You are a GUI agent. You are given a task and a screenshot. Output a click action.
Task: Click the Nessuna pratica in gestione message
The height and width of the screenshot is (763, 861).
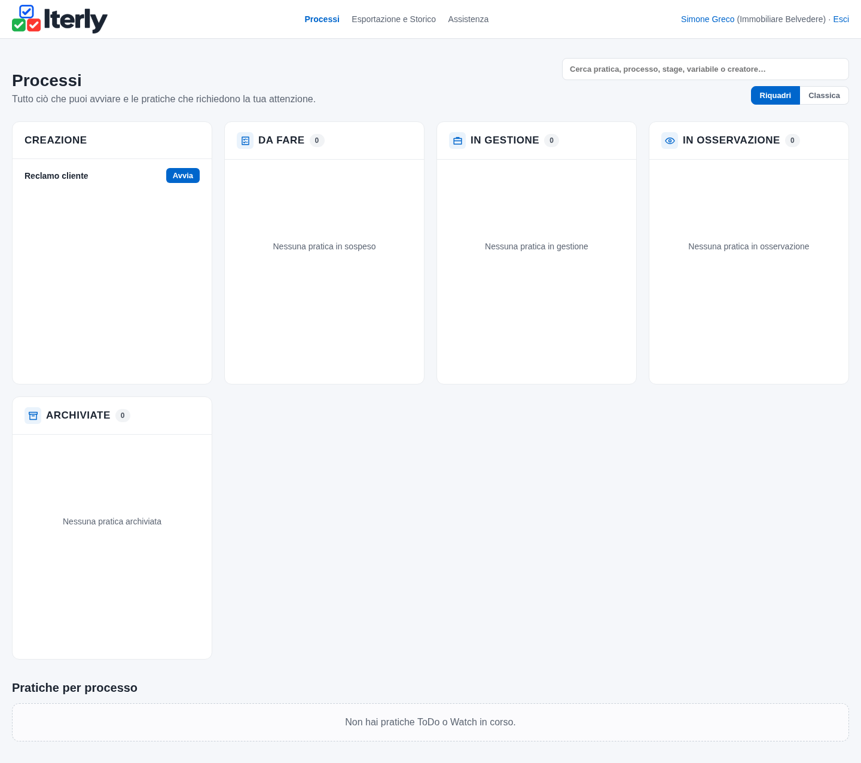pyautogui.click(x=536, y=246)
